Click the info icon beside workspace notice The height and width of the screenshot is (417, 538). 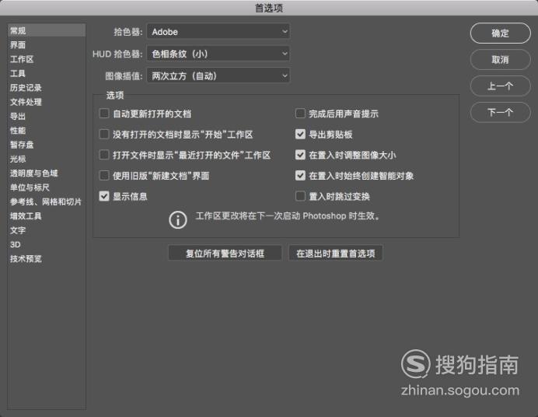[x=178, y=219]
